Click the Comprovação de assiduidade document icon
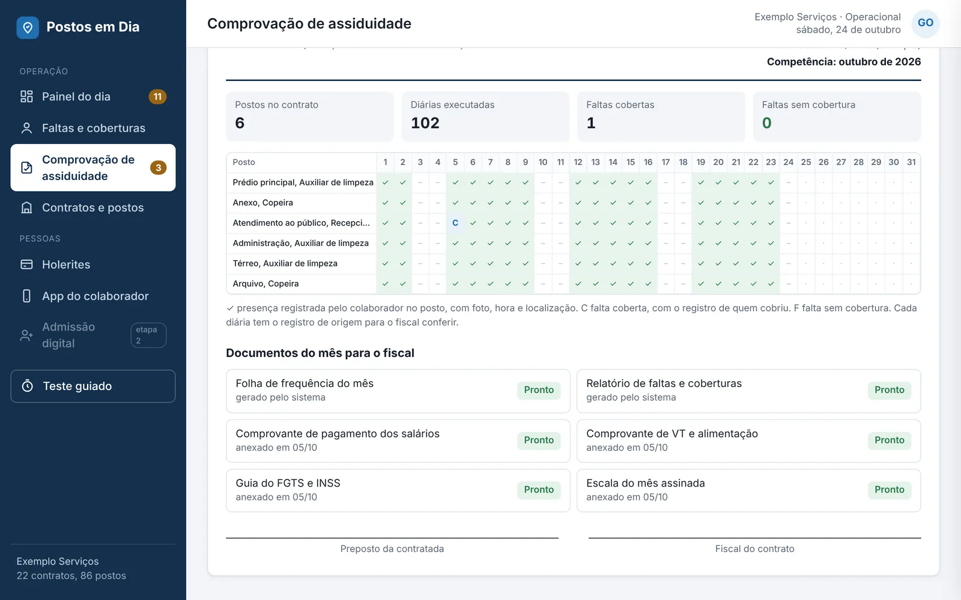This screenshot has width=961, height=600. (x=26, y=167)
